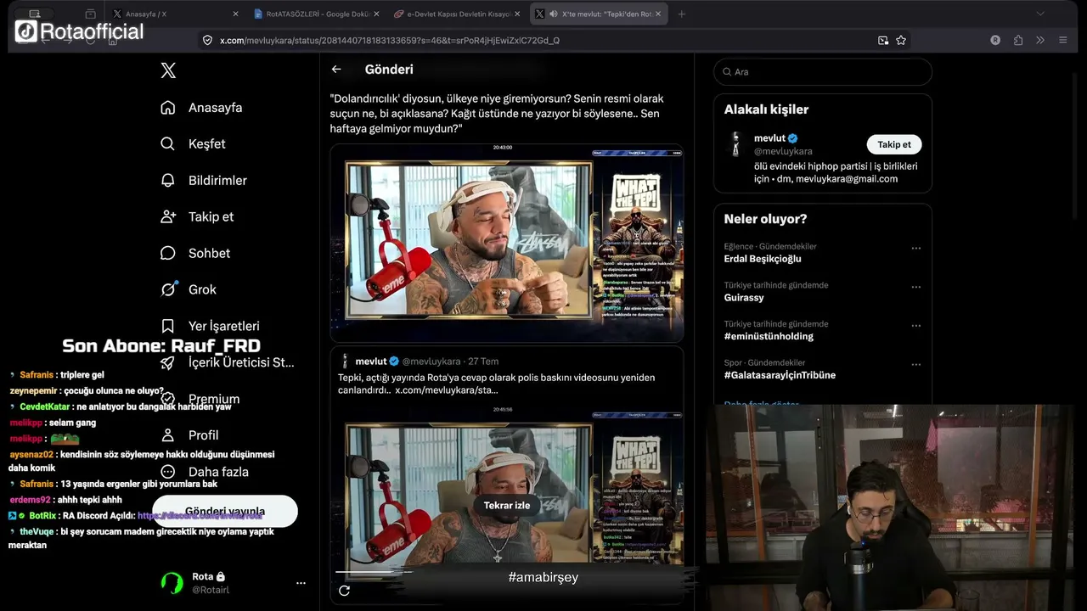The width and height of the screenshot is (1087, 611).
Task: Open more options for #GalatasarayİçinTribüne trend
Action: pos(916,365)
